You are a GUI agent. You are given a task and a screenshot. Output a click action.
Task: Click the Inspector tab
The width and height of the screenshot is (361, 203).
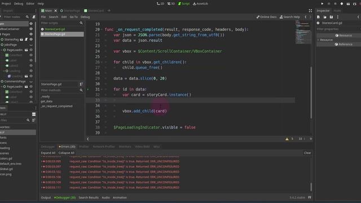pyautogui.click(x=323, y=11)
